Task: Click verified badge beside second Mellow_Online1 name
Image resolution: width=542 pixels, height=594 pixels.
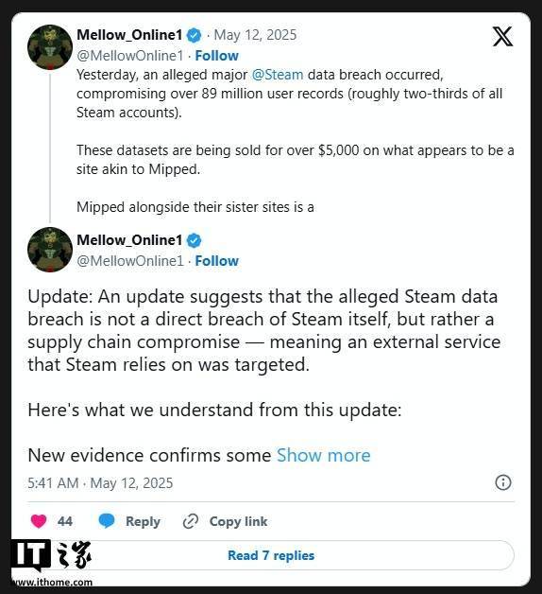Action: tap(194, 240)
